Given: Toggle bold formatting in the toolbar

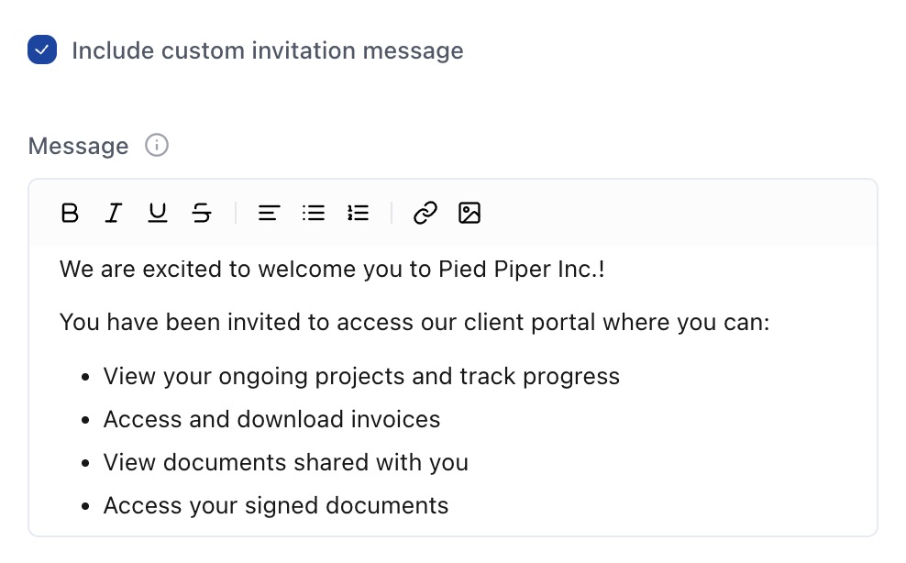Looking at the screenshot, I should pyautogui.click(x=70, y=213).
